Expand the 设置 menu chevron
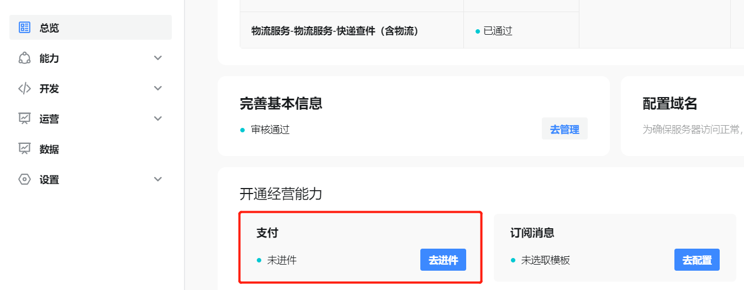 [158, 179]
